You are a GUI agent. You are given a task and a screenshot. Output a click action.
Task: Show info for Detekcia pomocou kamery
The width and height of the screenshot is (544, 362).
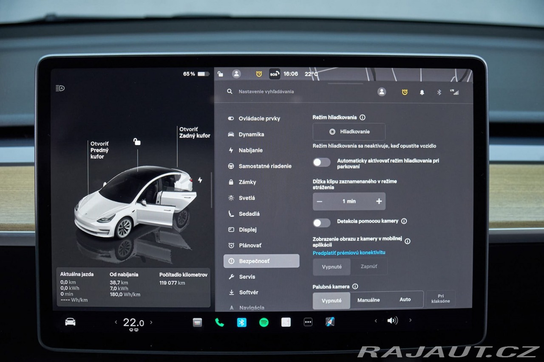point(404,221)
